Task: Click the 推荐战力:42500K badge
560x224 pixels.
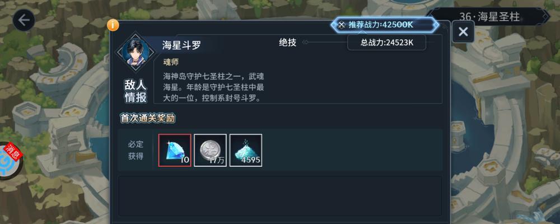Action: [384, 25]
